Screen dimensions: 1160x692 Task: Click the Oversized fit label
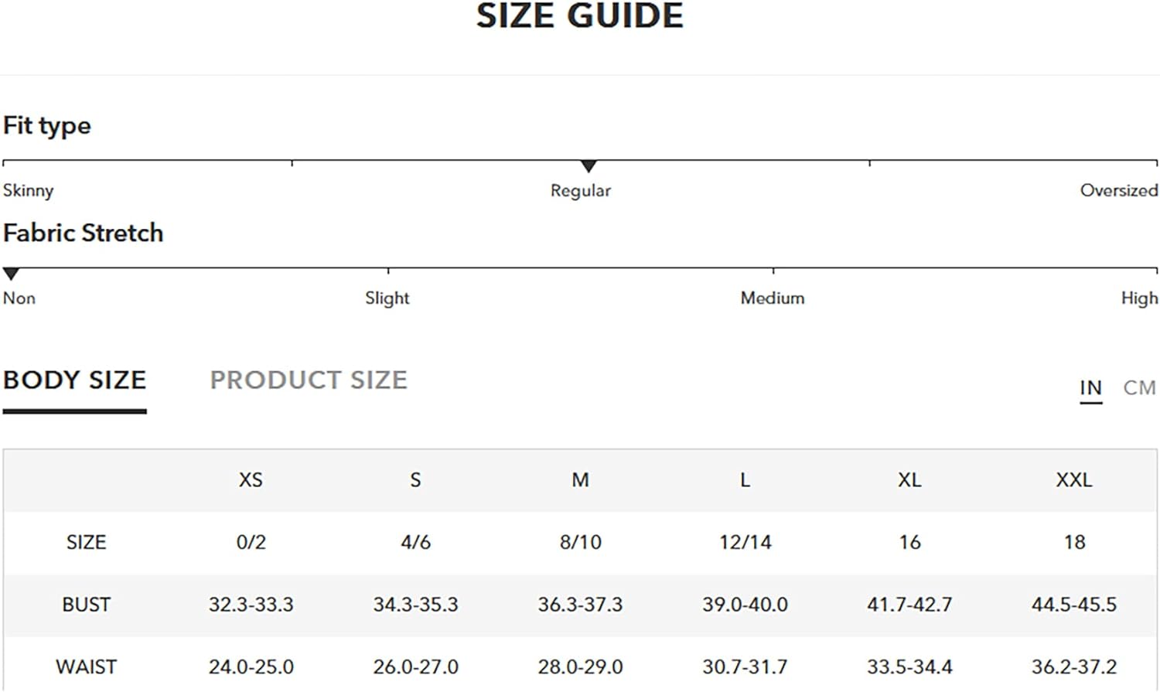pos(1119,190)
